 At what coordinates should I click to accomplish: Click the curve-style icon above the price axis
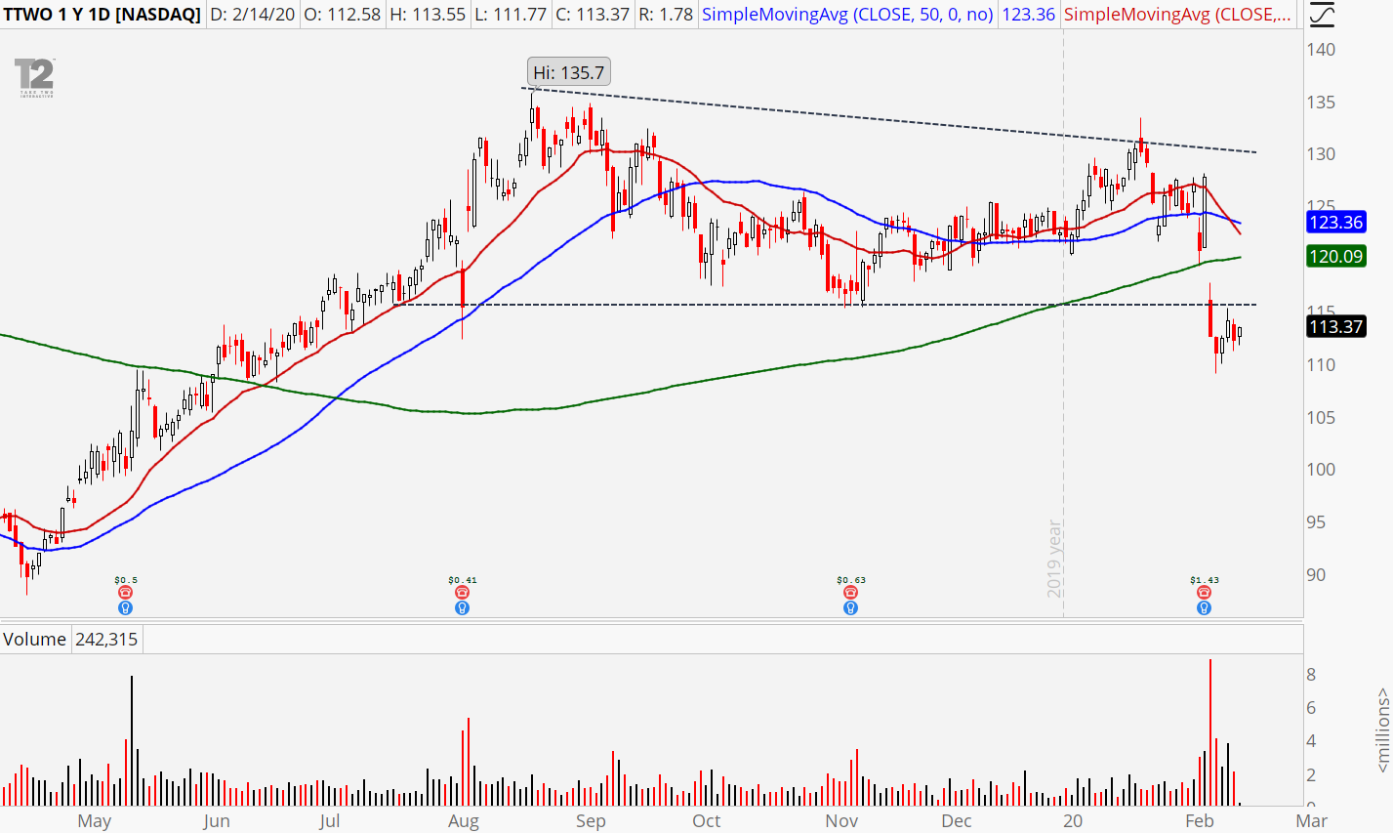coord(1321,15)
